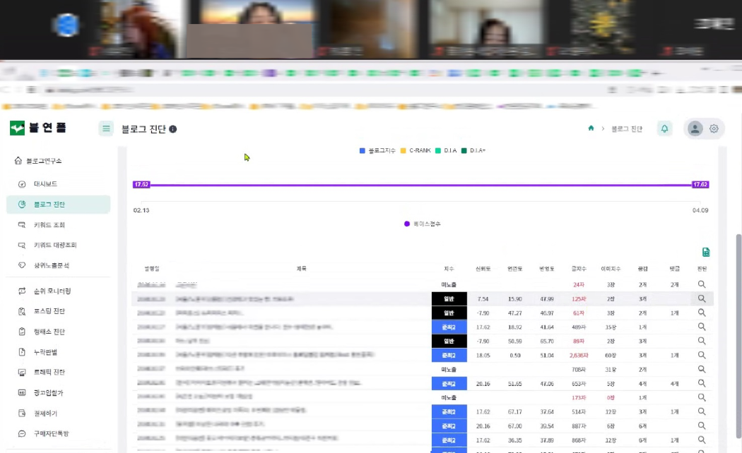Click magnifier on the 125자 row

click(x=702, y=298)
